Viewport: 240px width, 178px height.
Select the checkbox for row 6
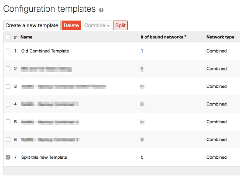pos(8,140)
